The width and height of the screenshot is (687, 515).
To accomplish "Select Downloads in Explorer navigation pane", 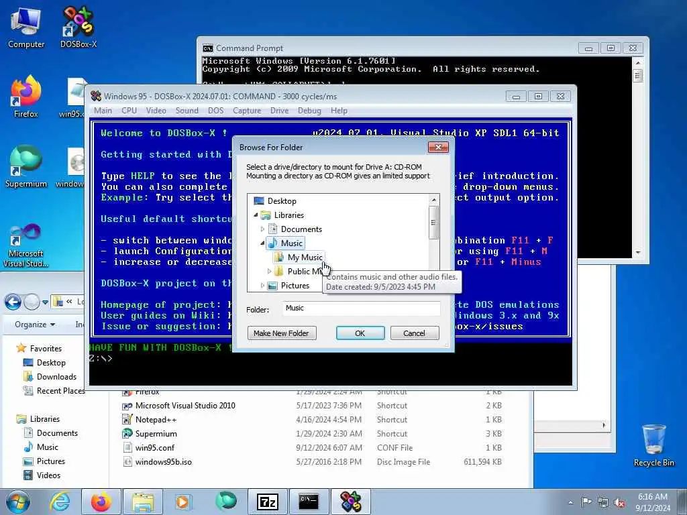I will [56, 377].
